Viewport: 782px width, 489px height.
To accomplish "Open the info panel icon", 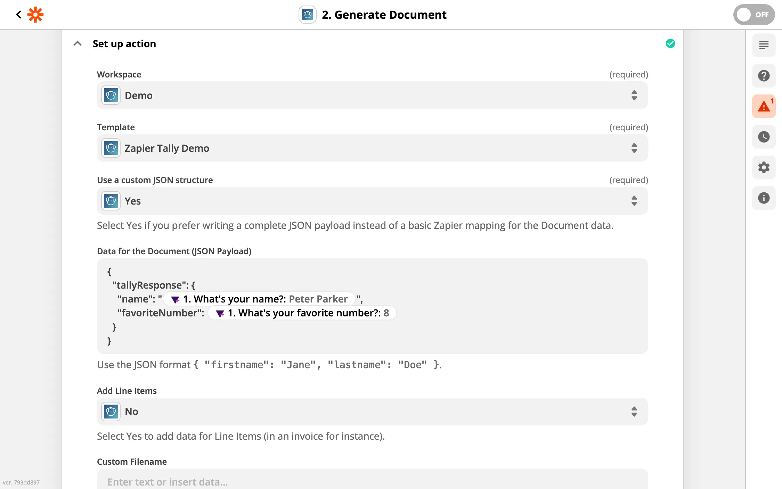I will click(764, 198).
